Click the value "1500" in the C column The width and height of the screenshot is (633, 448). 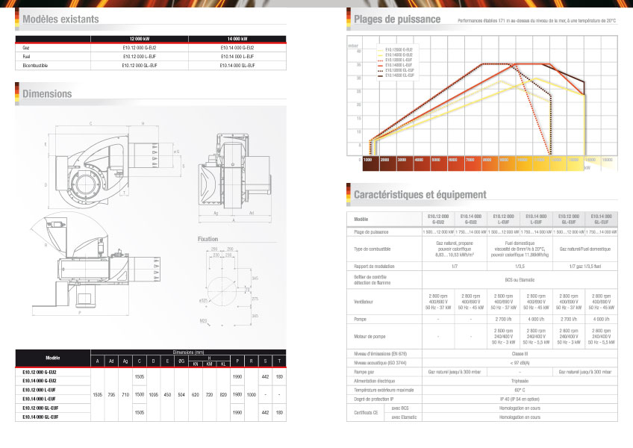[140, 395]
